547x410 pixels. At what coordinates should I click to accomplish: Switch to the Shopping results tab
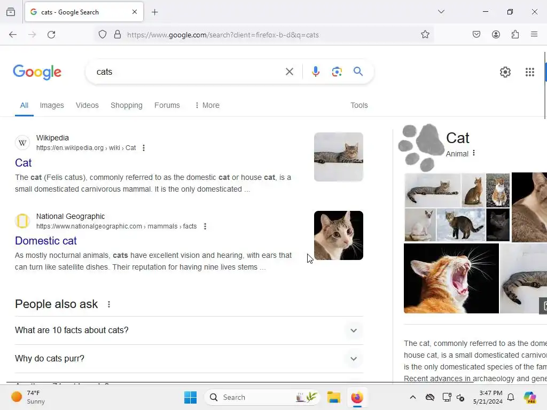(x=126, y=105)
